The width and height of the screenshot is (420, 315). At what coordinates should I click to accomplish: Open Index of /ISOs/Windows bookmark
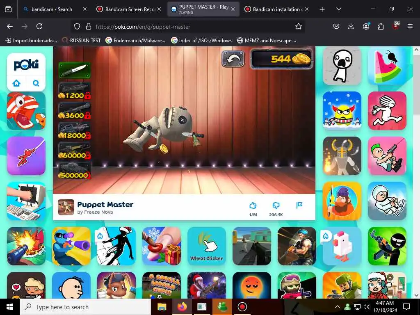click(201, 41)
